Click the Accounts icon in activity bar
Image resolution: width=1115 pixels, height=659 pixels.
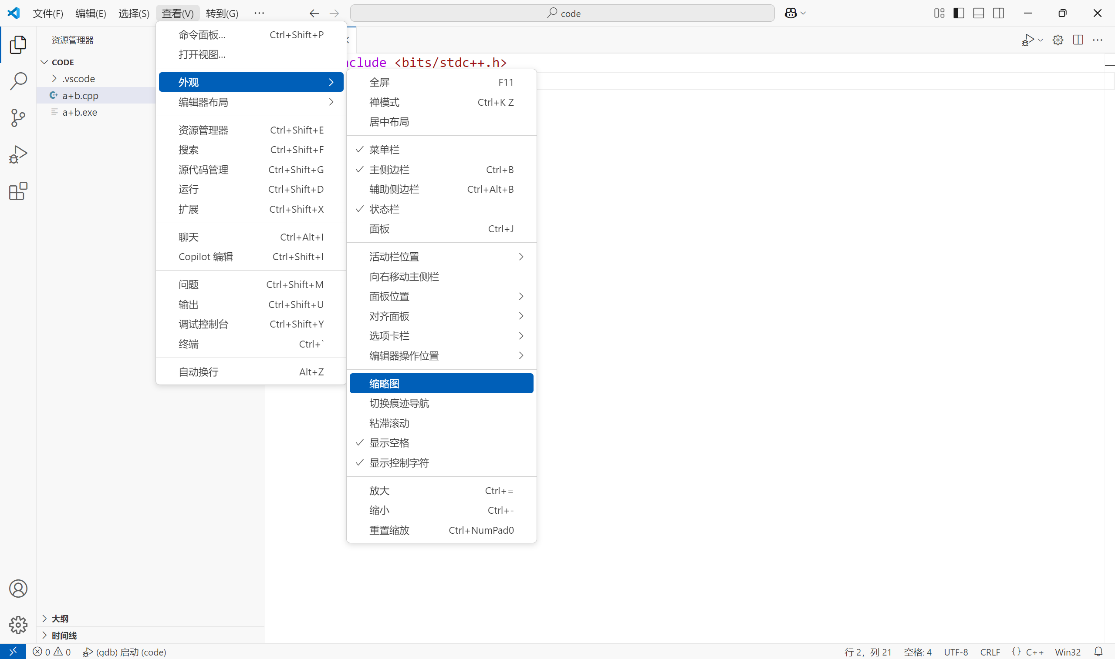coord(18,589)
